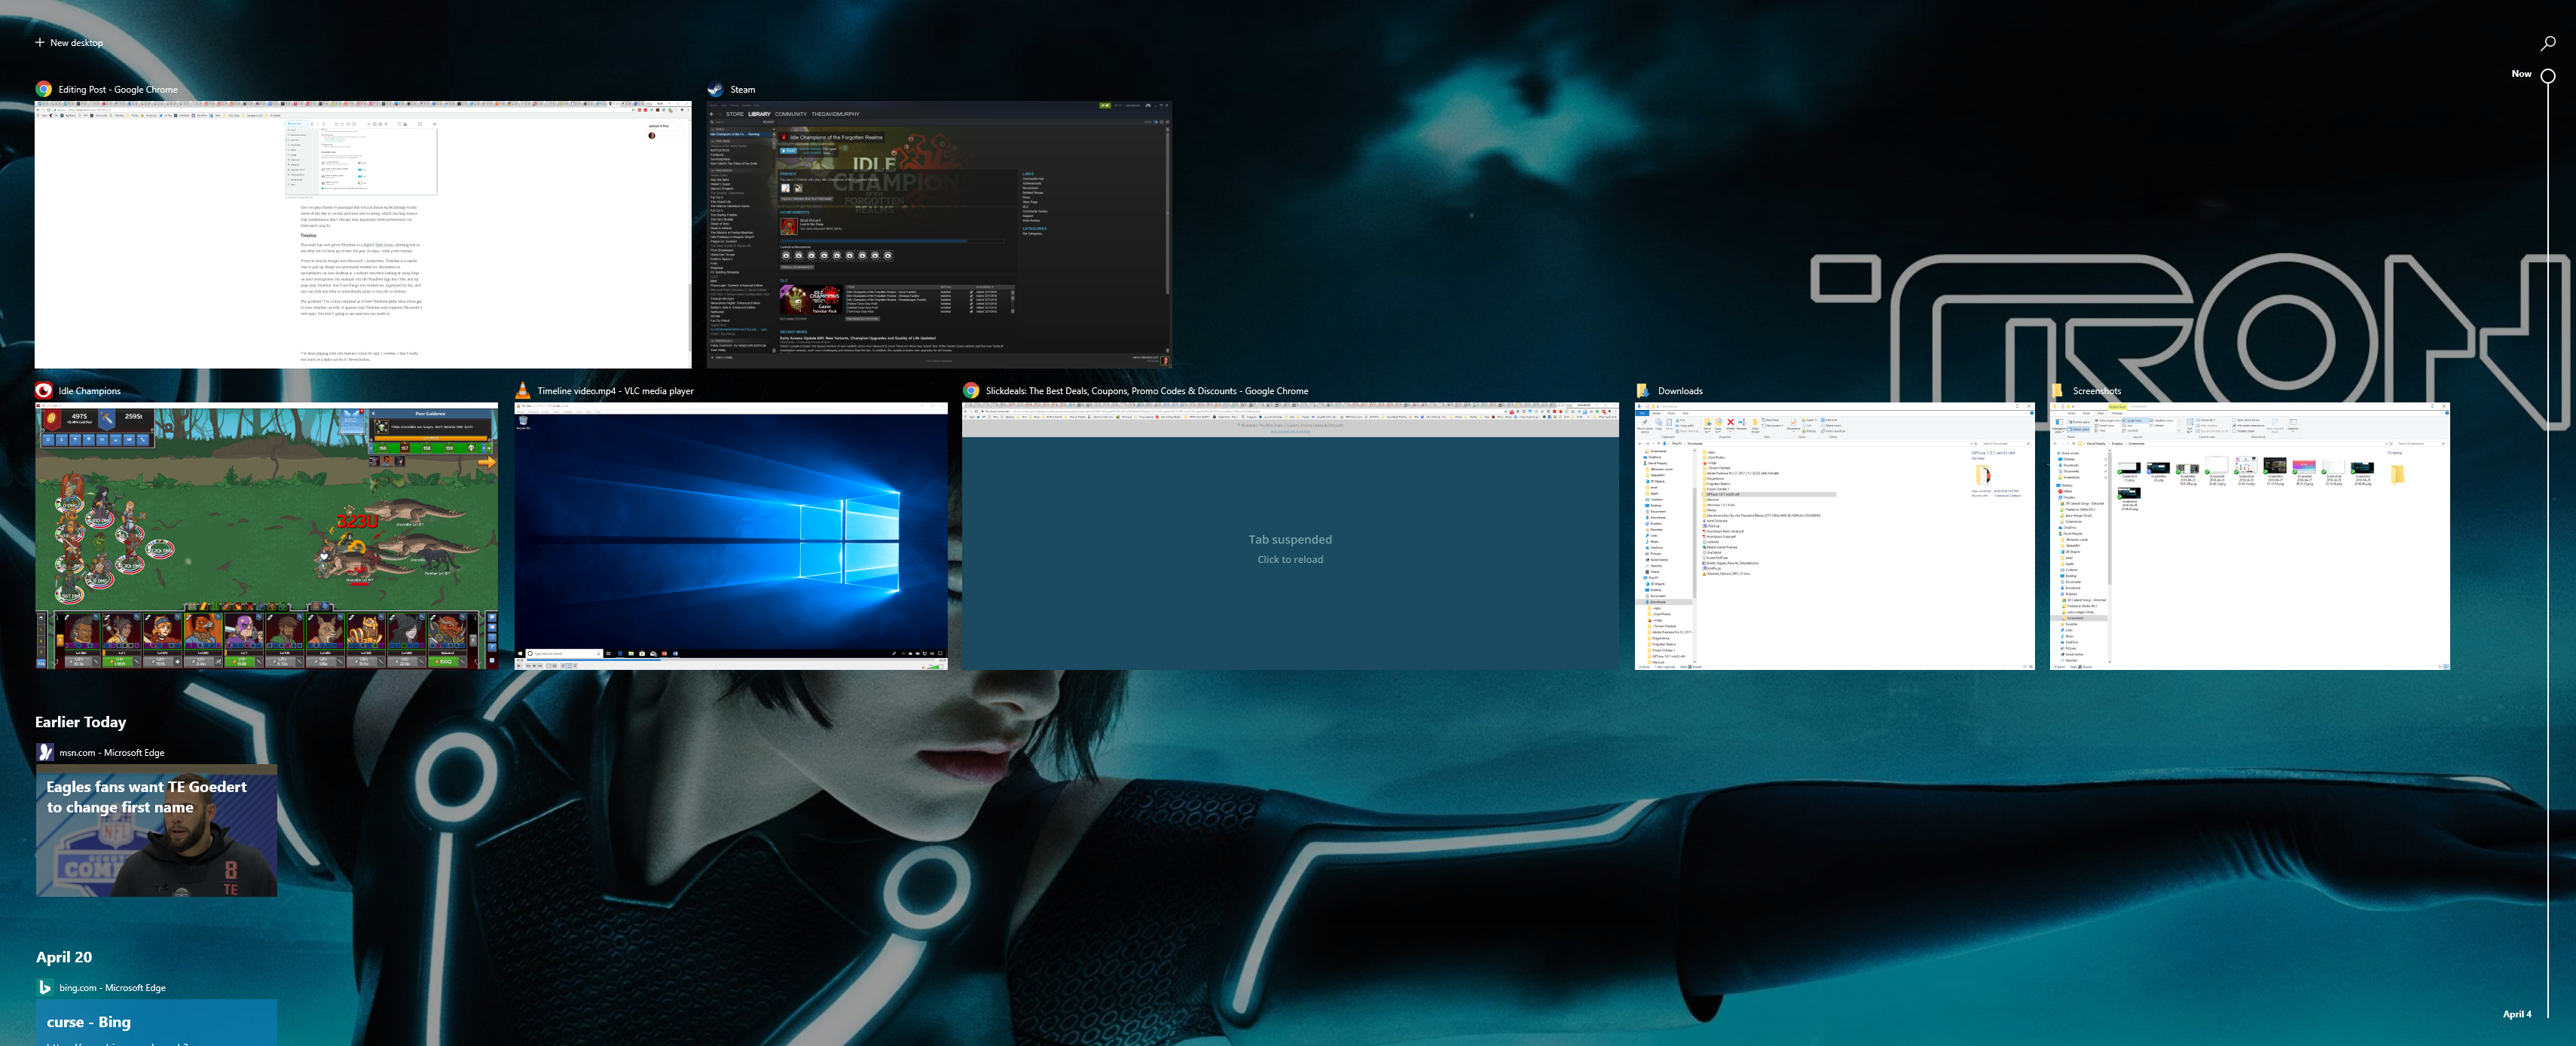Click Chrome icon beside Editing Post title
This screenshot has width=2576, height=1046.
click(x=44, y=89)
